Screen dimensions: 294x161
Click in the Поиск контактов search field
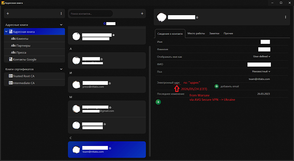[91, 14]
